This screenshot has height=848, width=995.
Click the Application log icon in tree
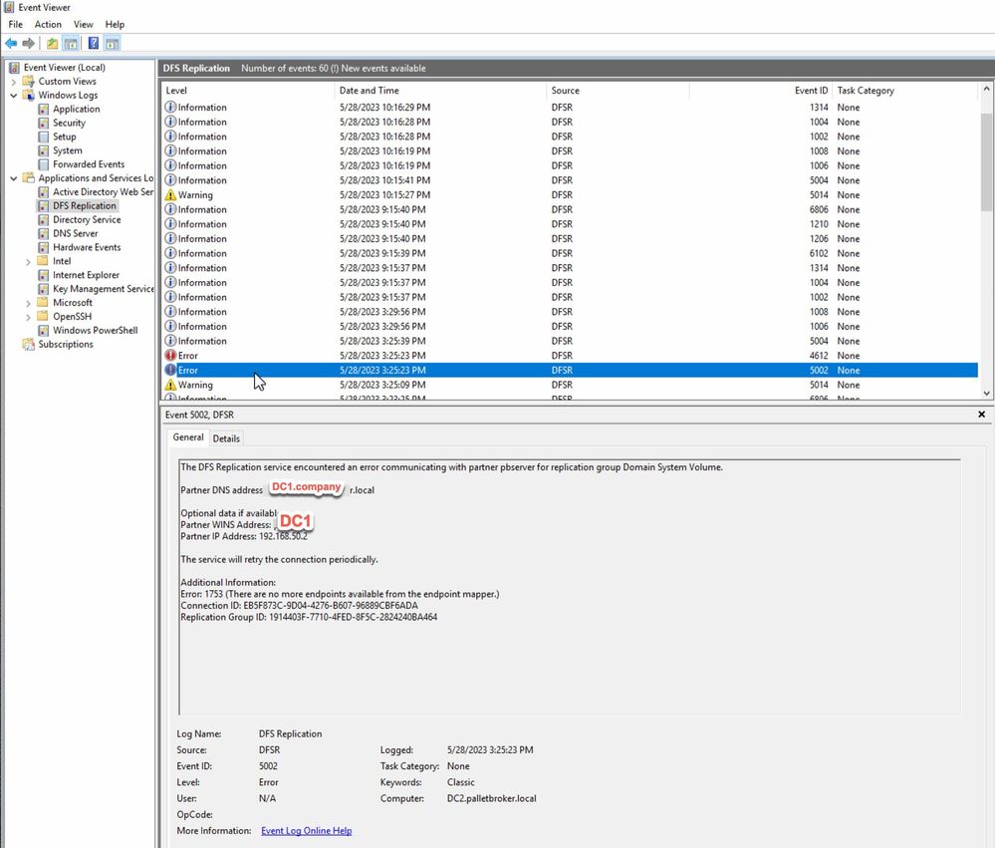click(x=43, y=110)
